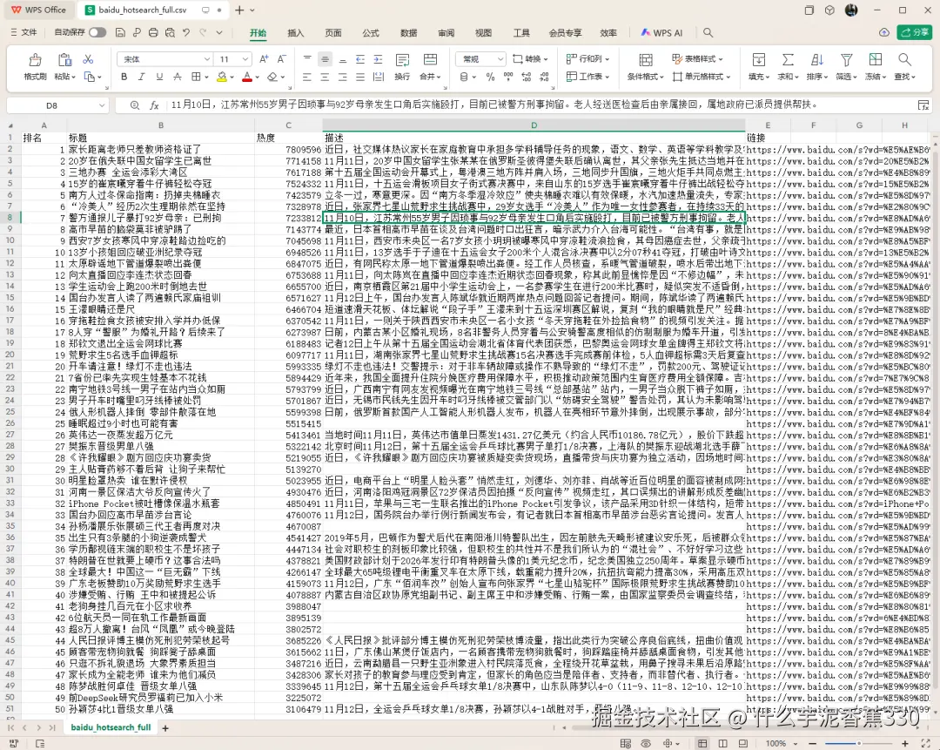Screen dimensions: 940x750
Task: Select the baidu_hotsearch_full sheet tab
Action: pyautogui.click(x=111, y=727)
